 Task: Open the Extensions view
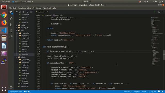click(11, 37)
